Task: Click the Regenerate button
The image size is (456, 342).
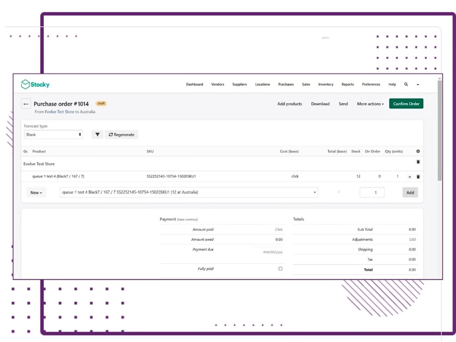Action: click(122, 135)
